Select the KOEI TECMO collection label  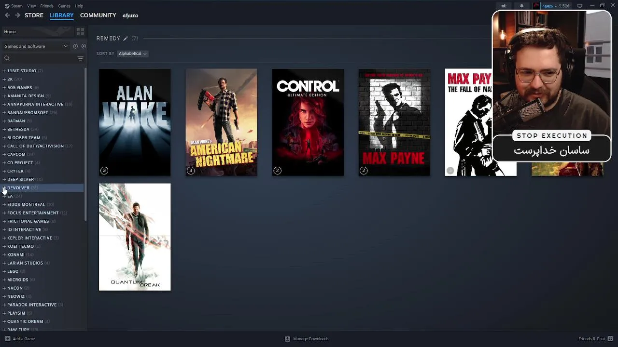[20, 246]
